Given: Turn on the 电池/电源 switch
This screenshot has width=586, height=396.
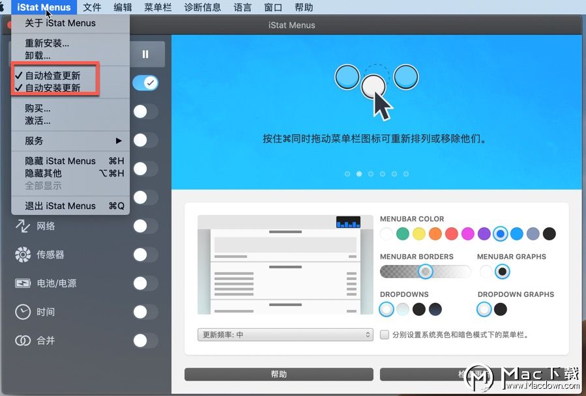Looking at the screenshot, I should (145, 283).
